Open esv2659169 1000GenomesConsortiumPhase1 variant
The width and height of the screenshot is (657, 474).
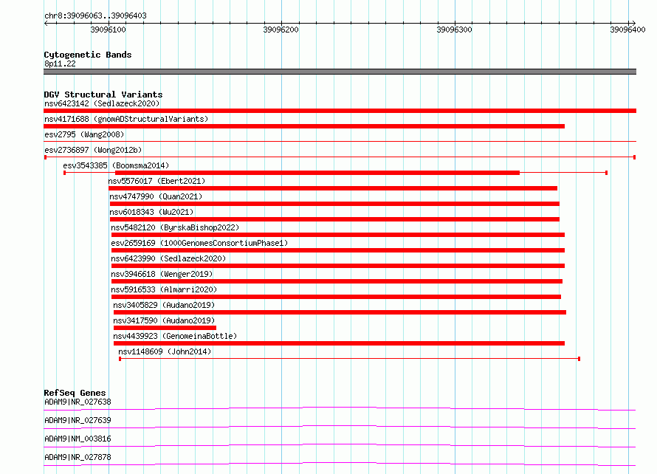pyautogui.click(x=199, y=243)
